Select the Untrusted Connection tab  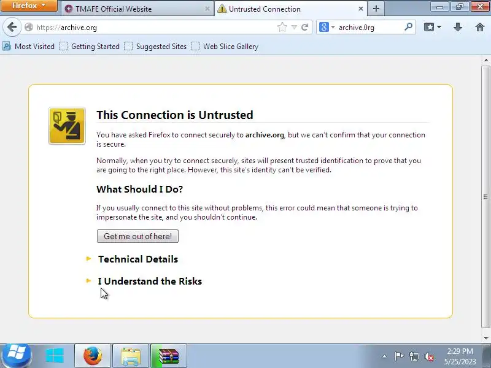[291, 9]
